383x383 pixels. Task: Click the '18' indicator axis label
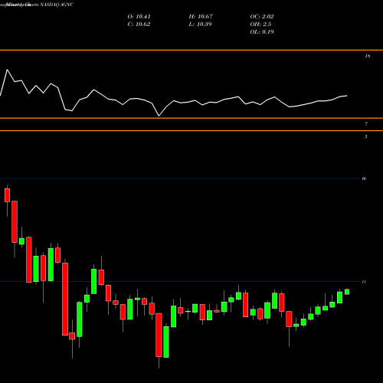coord(368,56)
